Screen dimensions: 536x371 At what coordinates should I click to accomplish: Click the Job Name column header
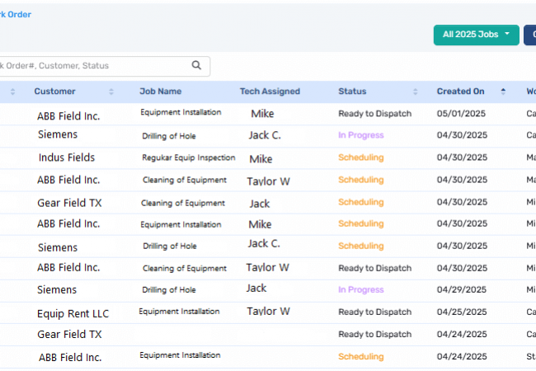[x=160, y=92]
